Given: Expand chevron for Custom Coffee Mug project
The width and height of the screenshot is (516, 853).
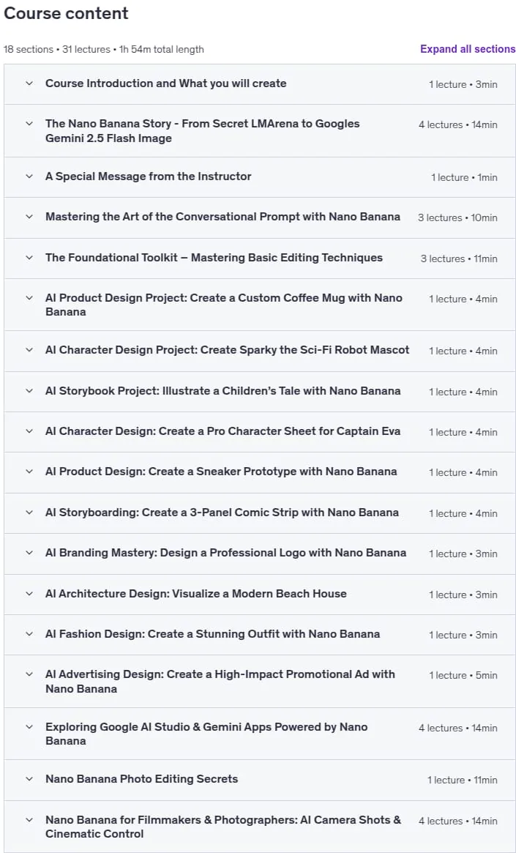Looking at the screenshot, I should coord(29,297).
